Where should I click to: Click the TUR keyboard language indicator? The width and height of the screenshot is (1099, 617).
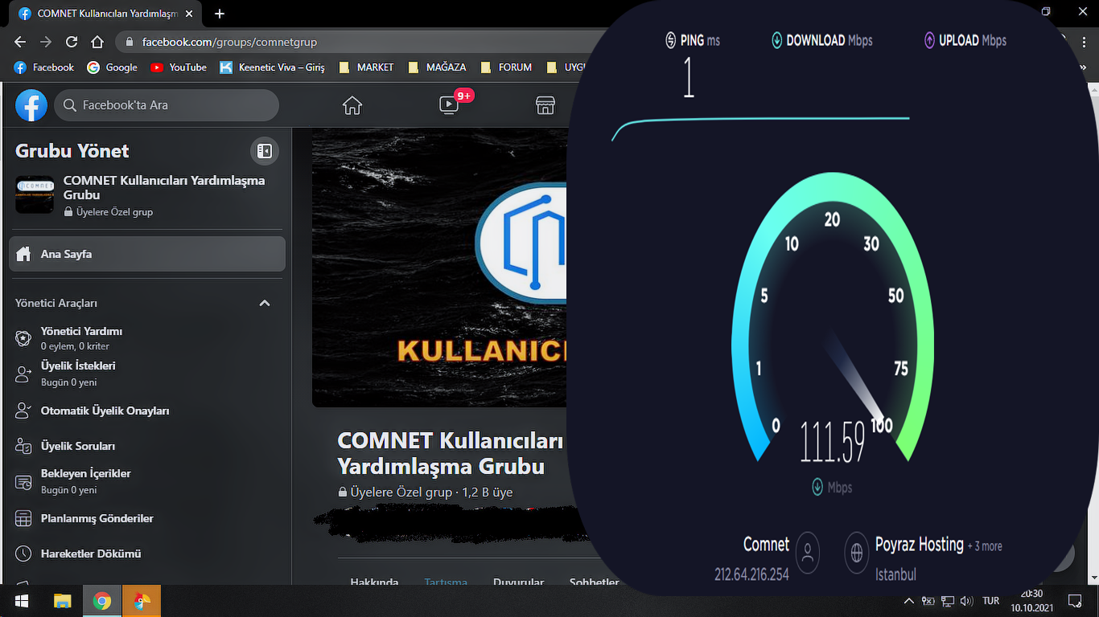pyautogui.click(x=991, y=601)
